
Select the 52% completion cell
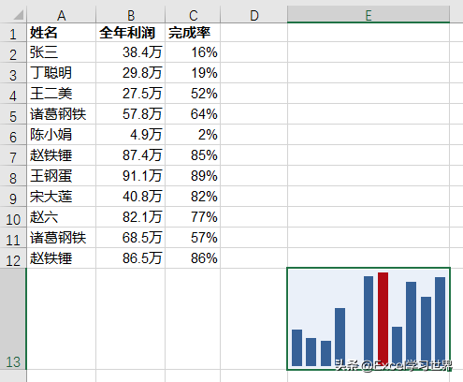coord(193,94)
